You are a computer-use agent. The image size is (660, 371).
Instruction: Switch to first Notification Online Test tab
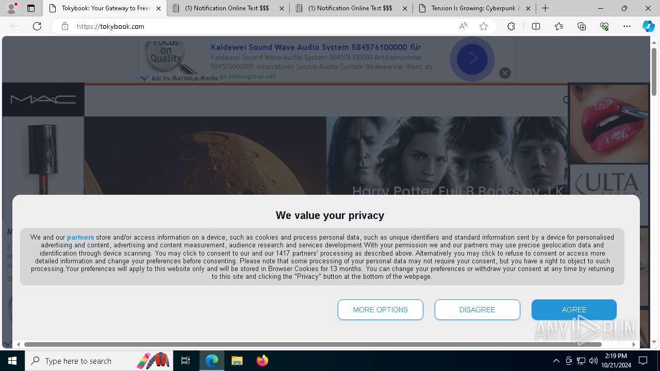227,8
